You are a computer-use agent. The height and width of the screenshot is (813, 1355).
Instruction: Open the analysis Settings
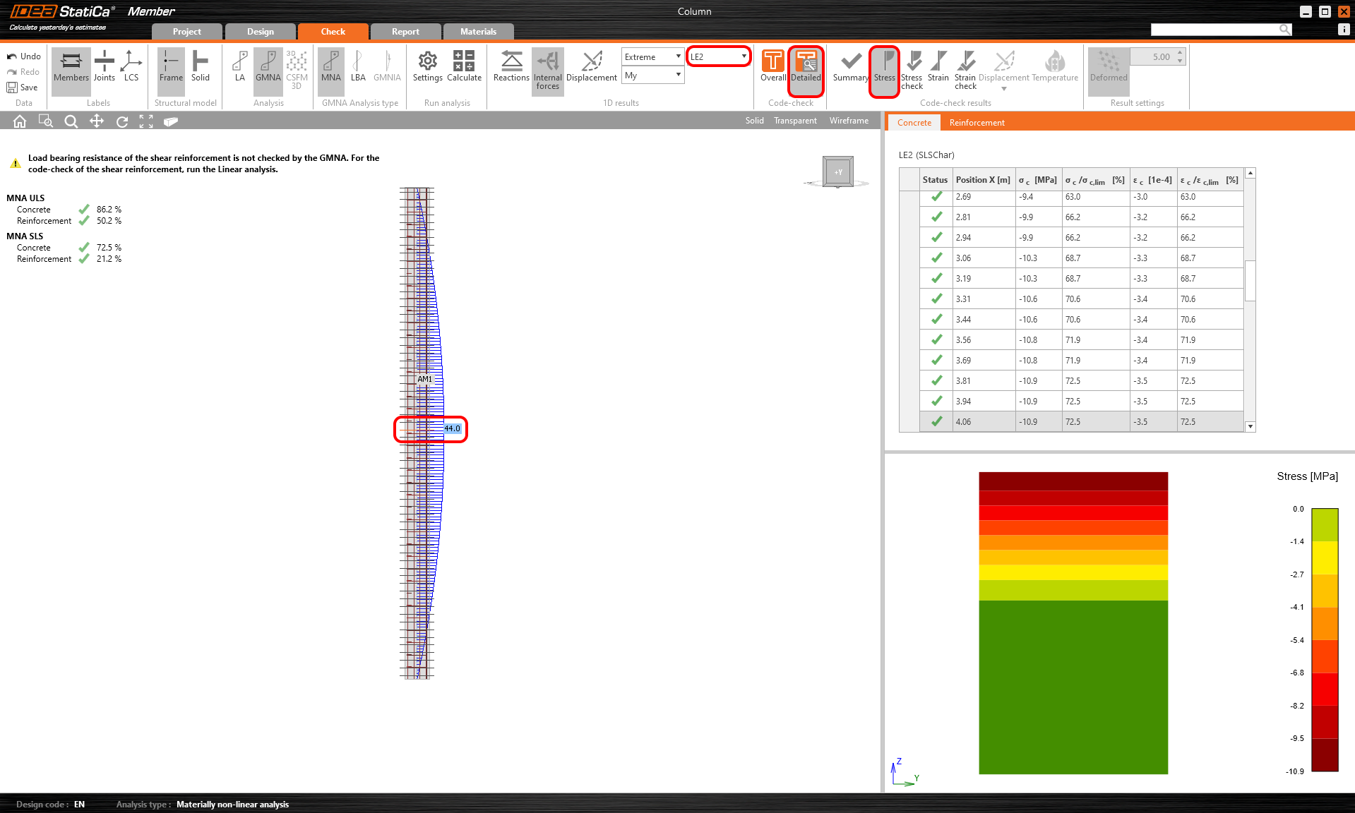pyautogui.click(x=427, y=68)
